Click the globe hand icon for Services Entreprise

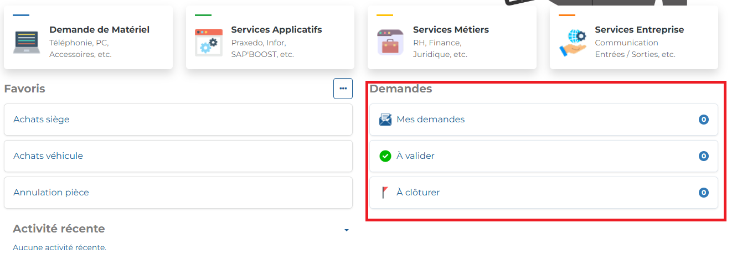coord(573,43)
